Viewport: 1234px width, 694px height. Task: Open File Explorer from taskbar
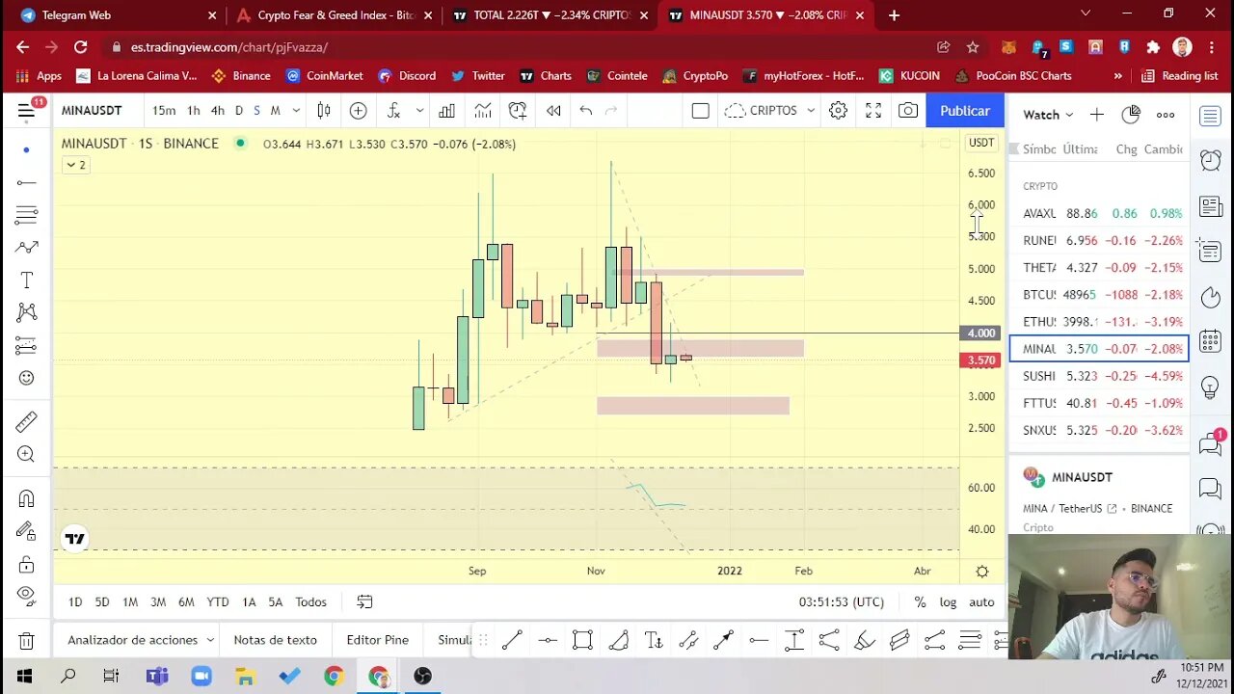(x=245, y=677)
